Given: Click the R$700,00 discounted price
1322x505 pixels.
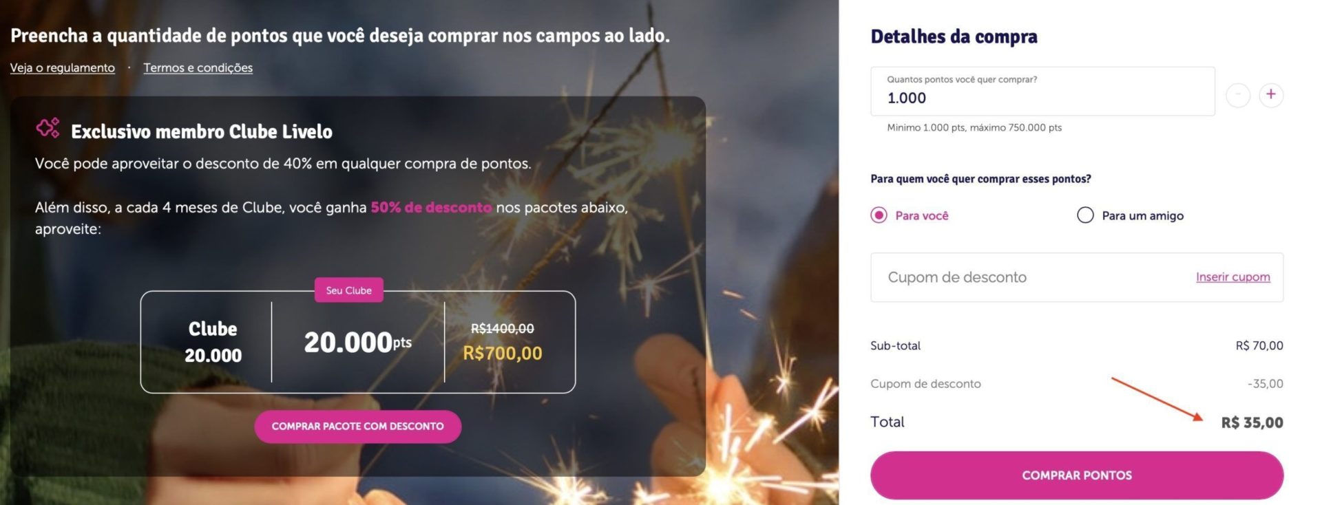Looking at the screenshot, I should coord(503,354).
